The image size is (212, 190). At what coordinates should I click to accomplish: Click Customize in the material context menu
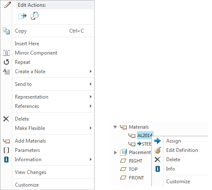(178, 182)
